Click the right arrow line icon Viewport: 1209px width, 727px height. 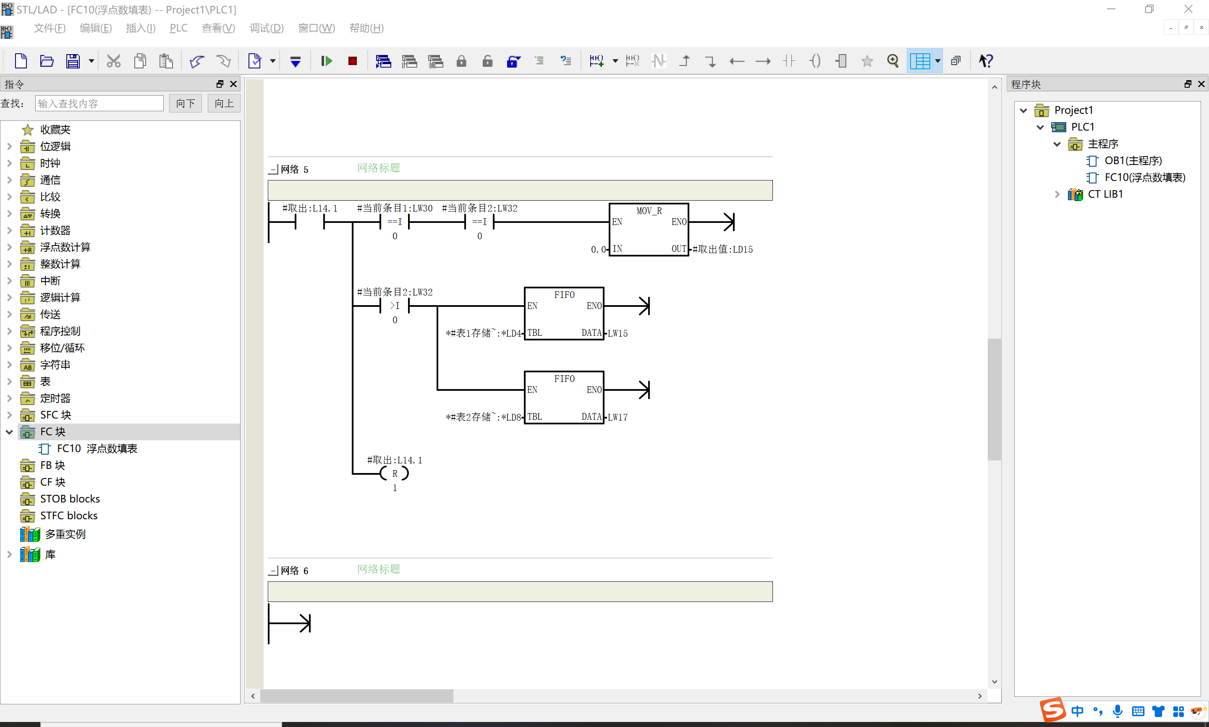pyautogui.click(x=763, y=61)
